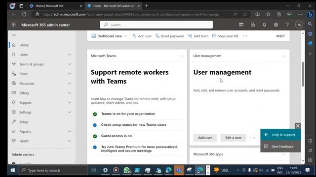
Task: Click Add user button in User management card
Action: [205, 138]
